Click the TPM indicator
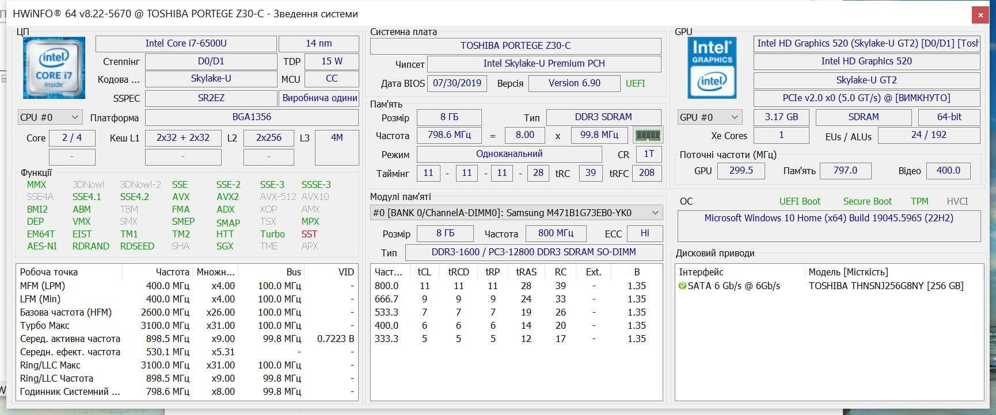This screenshot has width=996, height=415. [919, 201]
